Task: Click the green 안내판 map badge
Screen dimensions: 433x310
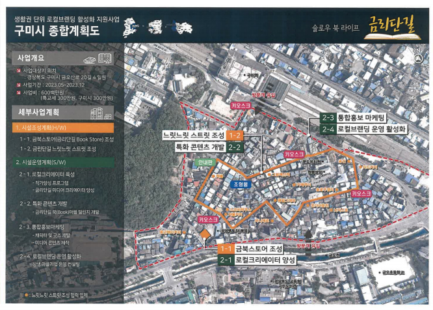Action: 205,162
